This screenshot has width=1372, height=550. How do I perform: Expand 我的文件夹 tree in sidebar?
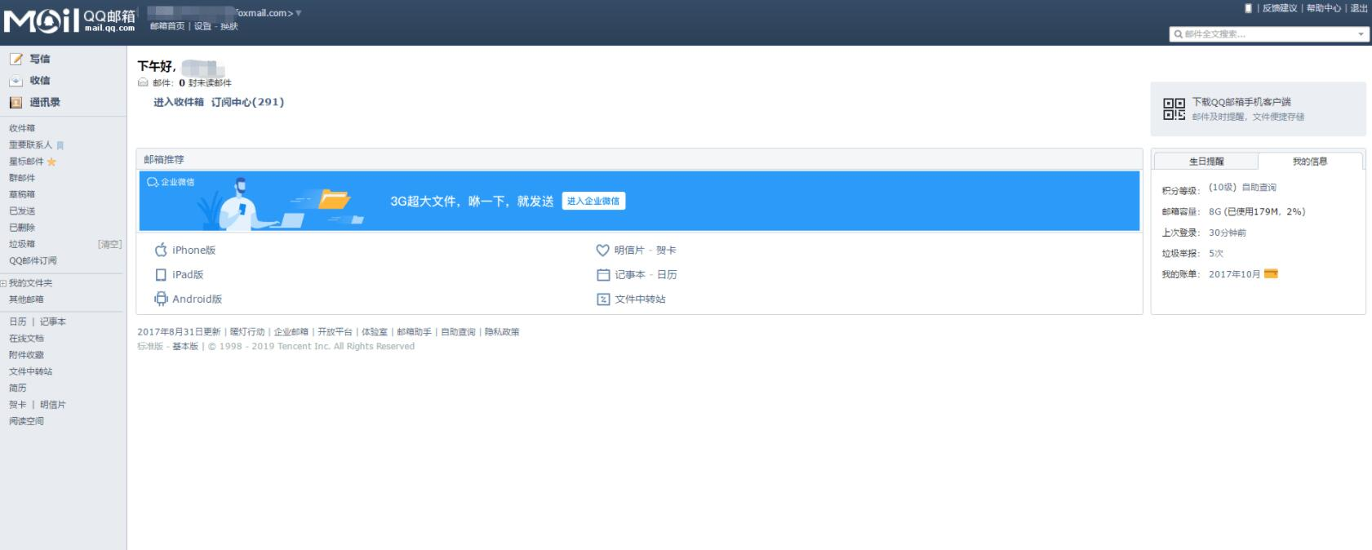(x=3, y=283)
